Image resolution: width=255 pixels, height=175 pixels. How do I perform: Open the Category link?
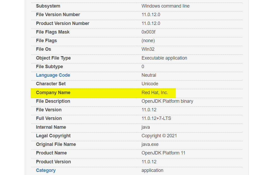tap(46, 170)
